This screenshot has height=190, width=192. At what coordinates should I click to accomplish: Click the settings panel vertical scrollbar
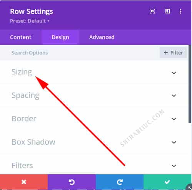[x=190, y=84]
